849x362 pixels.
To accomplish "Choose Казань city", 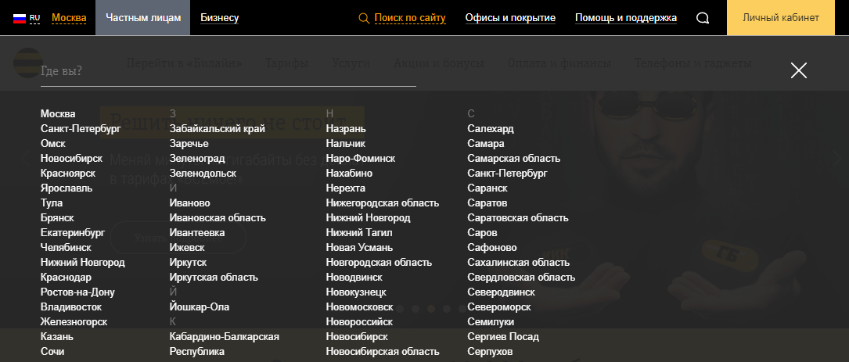I will [x=57, y=336].
